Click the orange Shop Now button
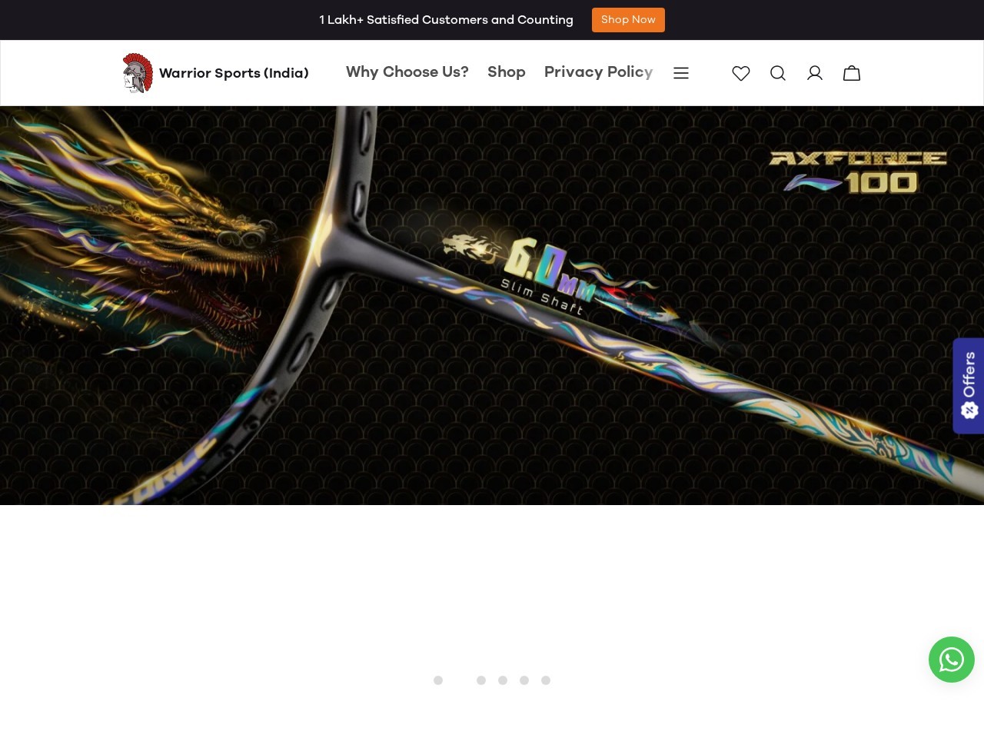This screenshot has height=738, width=984. click(x=628, y=20)
